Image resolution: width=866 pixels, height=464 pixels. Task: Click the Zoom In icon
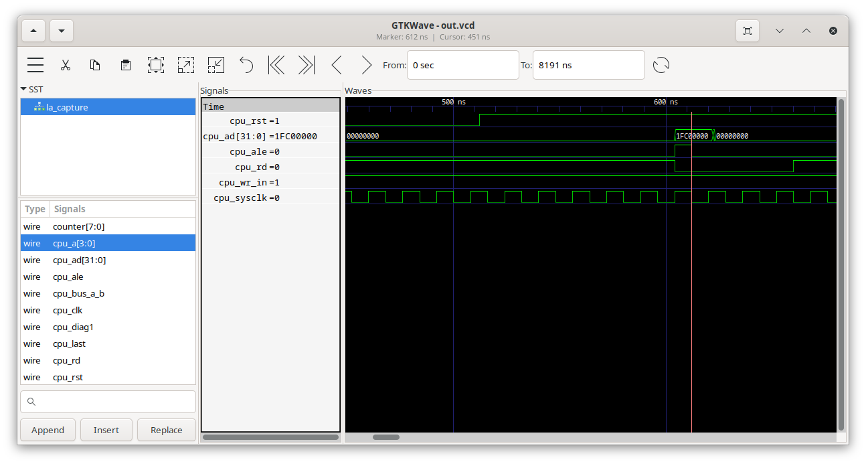tap(185, 65)
